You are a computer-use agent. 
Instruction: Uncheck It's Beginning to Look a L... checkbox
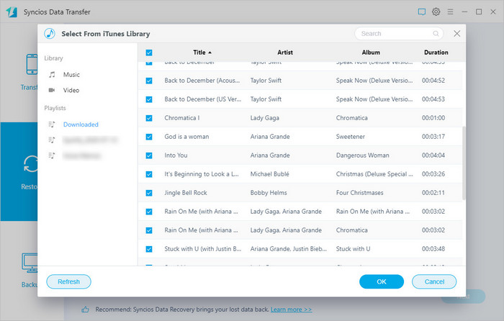point(149,174)
